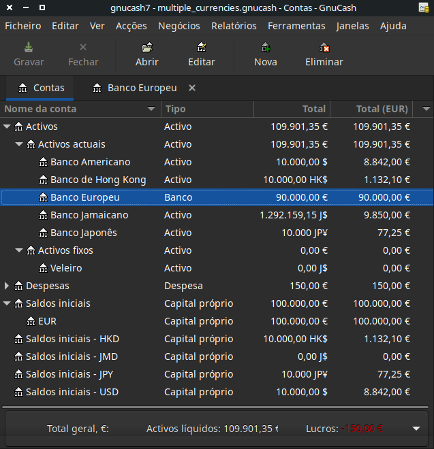Collapse the Activos fixos subtree
Screen dimensions: 434x449
[19, 250]
